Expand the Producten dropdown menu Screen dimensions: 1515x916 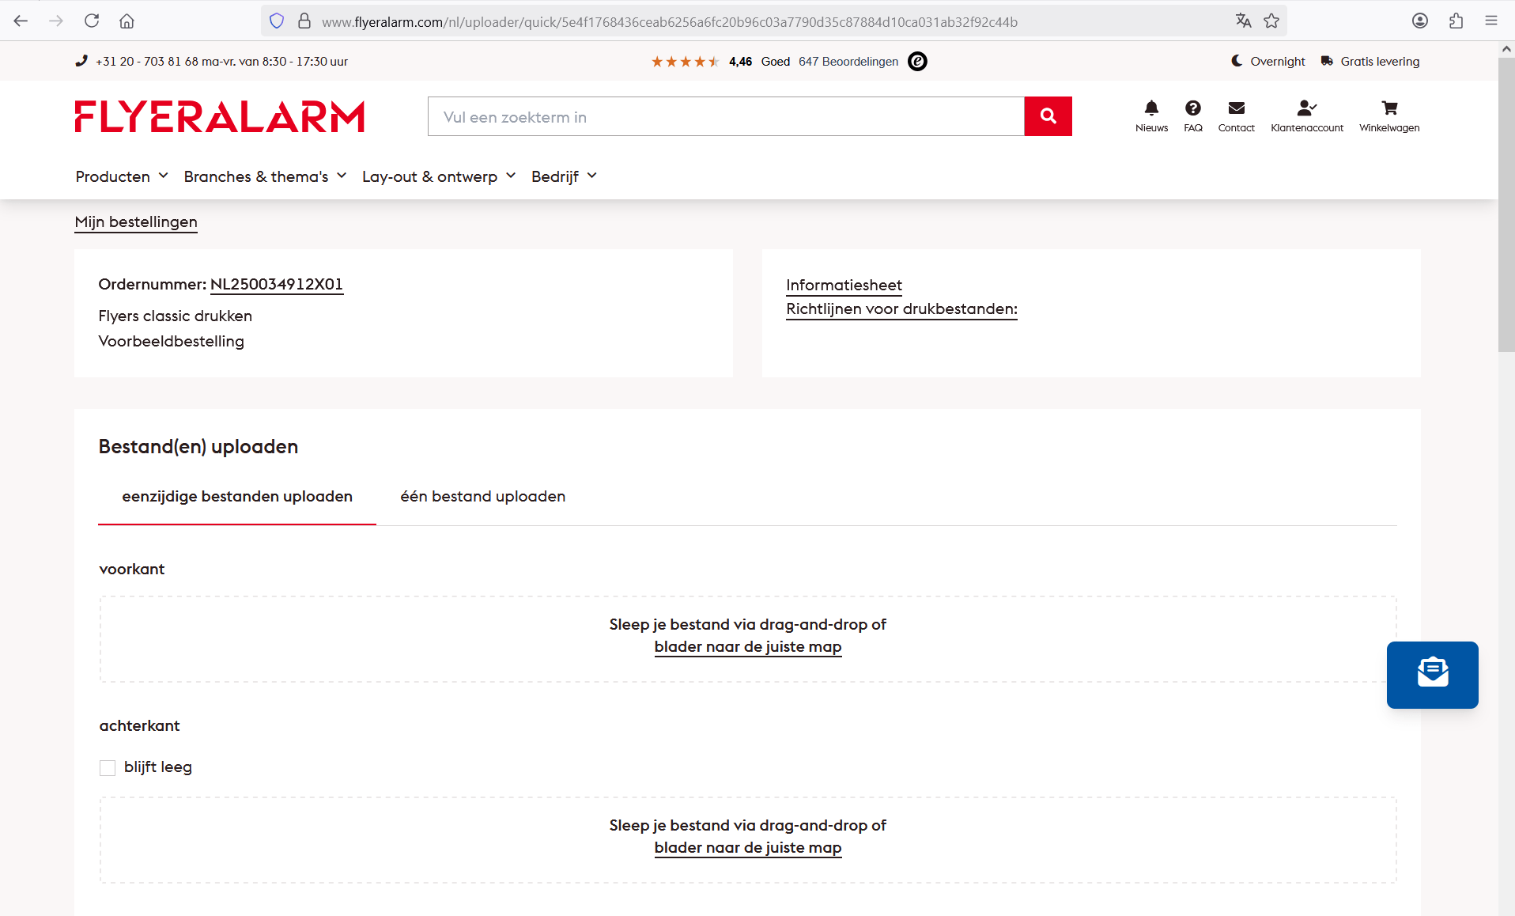(122, 176)
